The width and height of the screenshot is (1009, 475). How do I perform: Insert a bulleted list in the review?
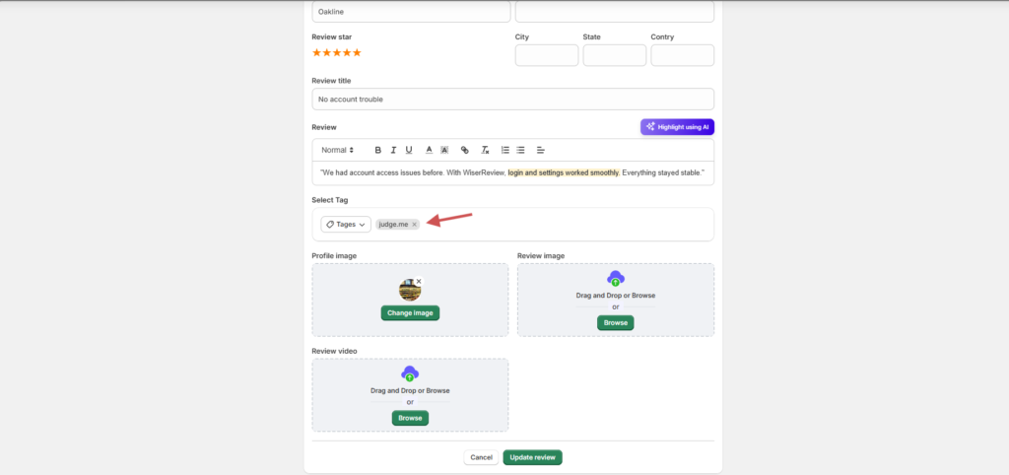point(521,150)
